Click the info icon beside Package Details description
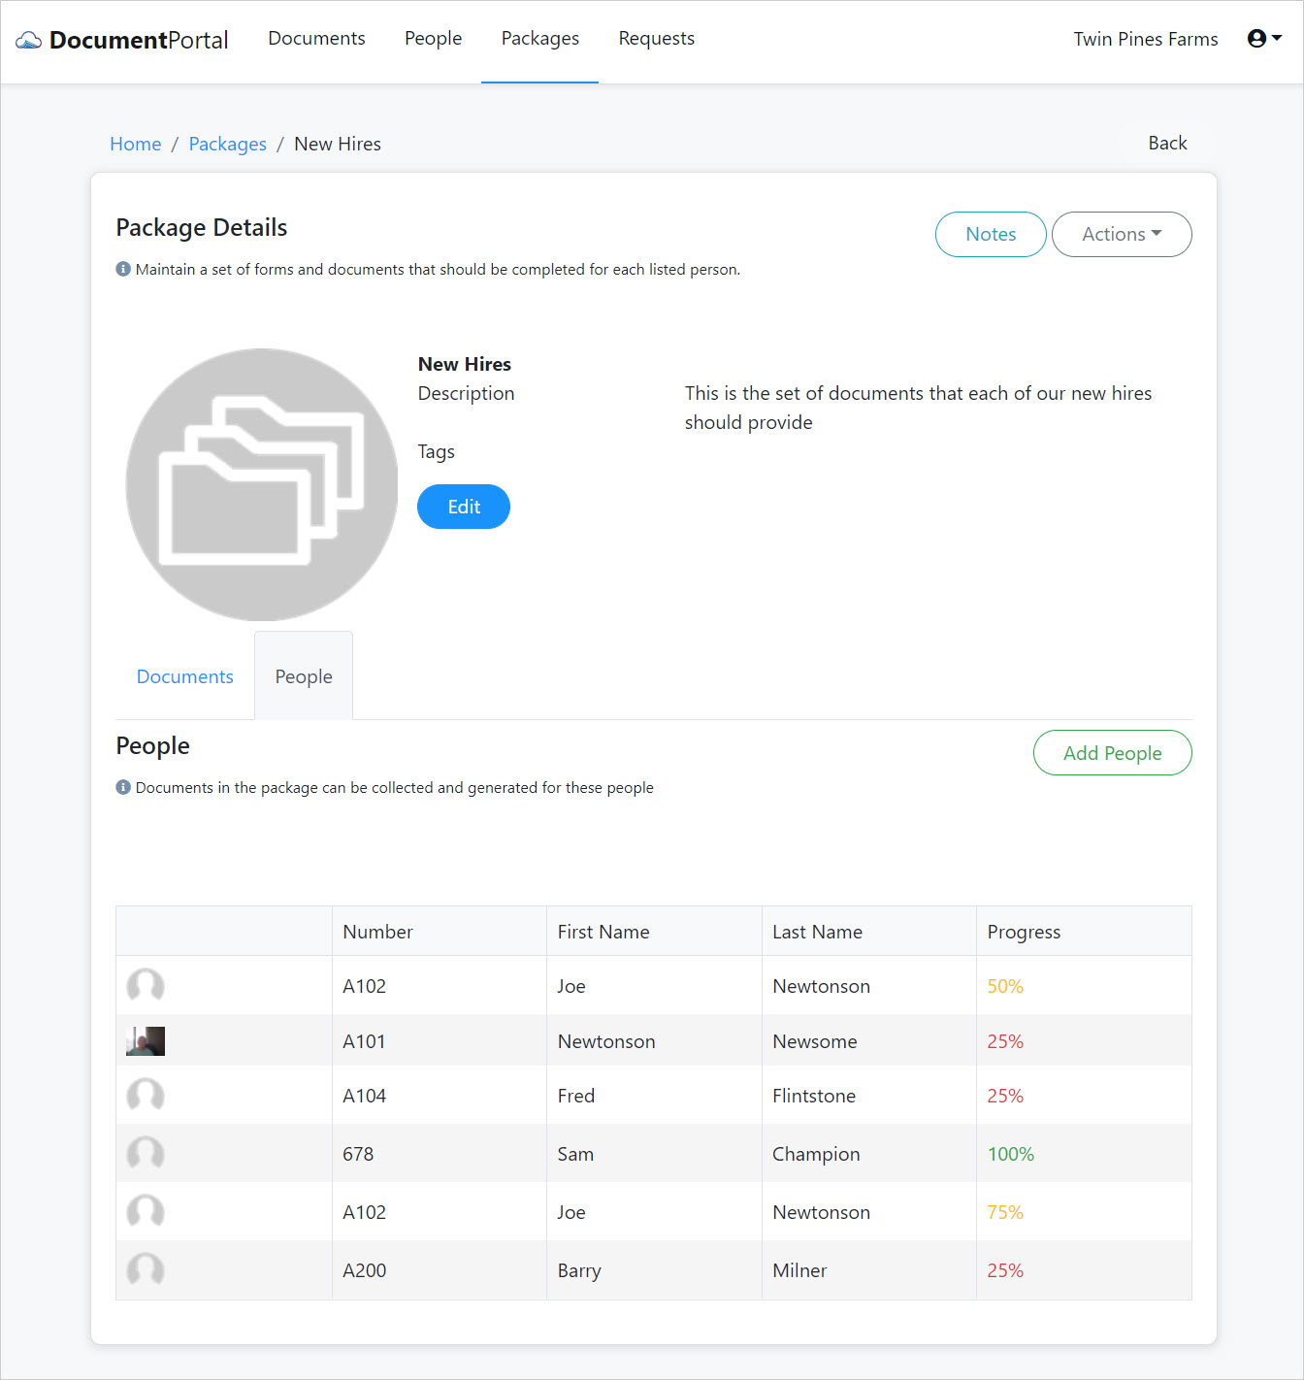This screenshot has width=1304, height=1380. coord(123,269)
